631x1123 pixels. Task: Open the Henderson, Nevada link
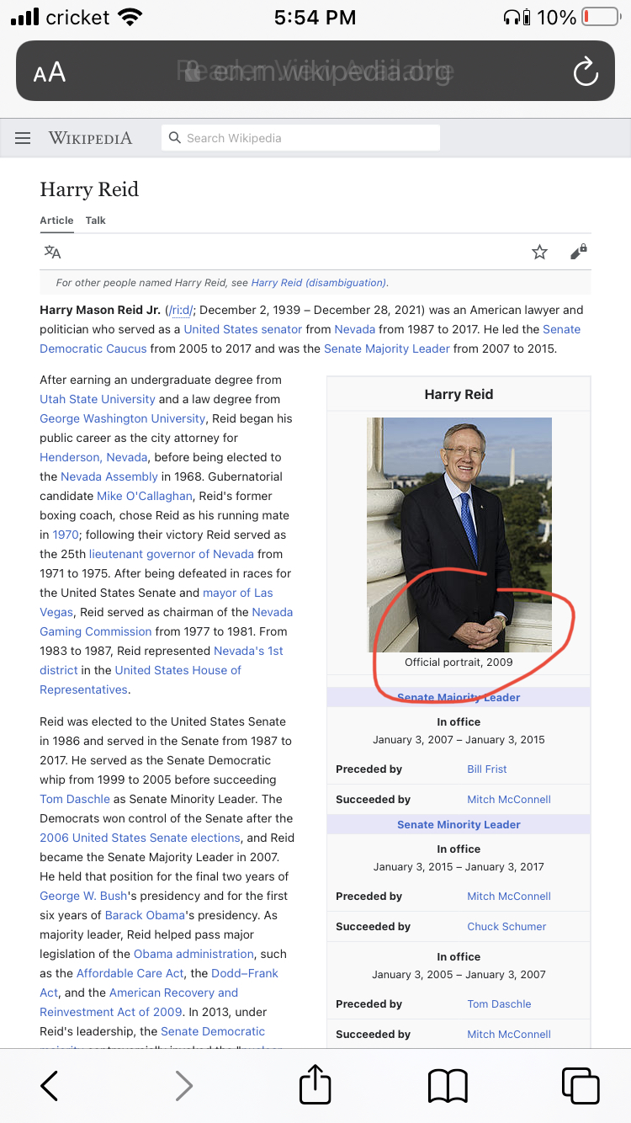click(x=94, y=457)
